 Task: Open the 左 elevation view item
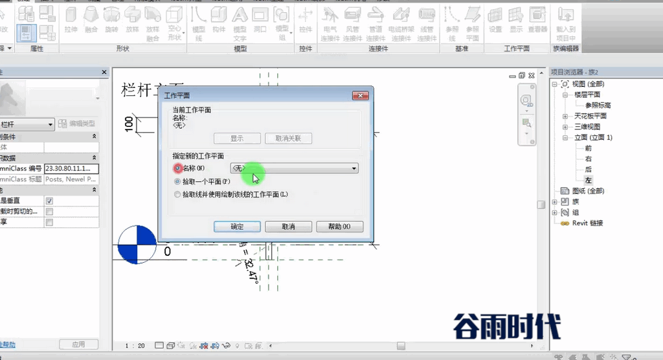point(588,180)
